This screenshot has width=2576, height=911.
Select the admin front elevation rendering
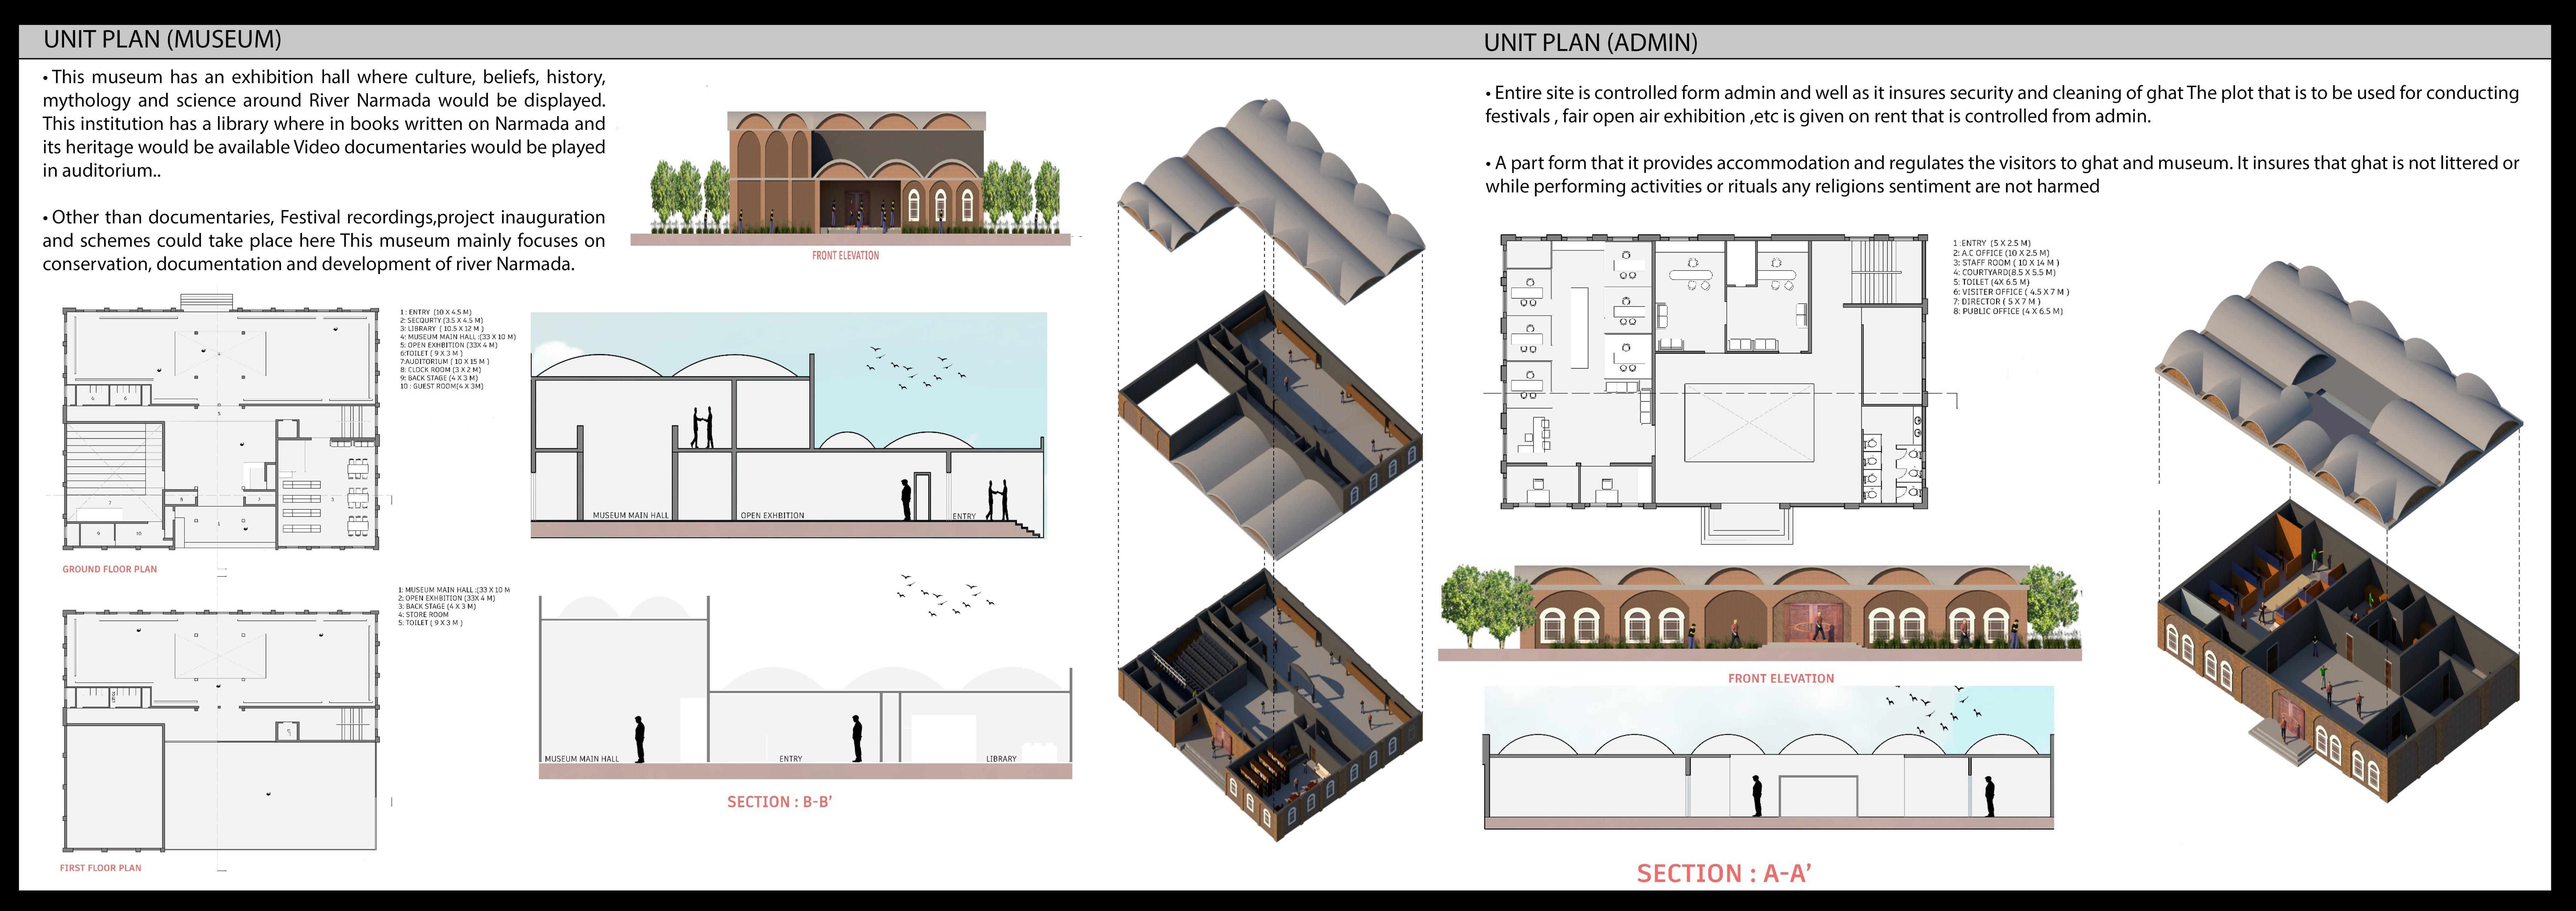click(1760, 612)
